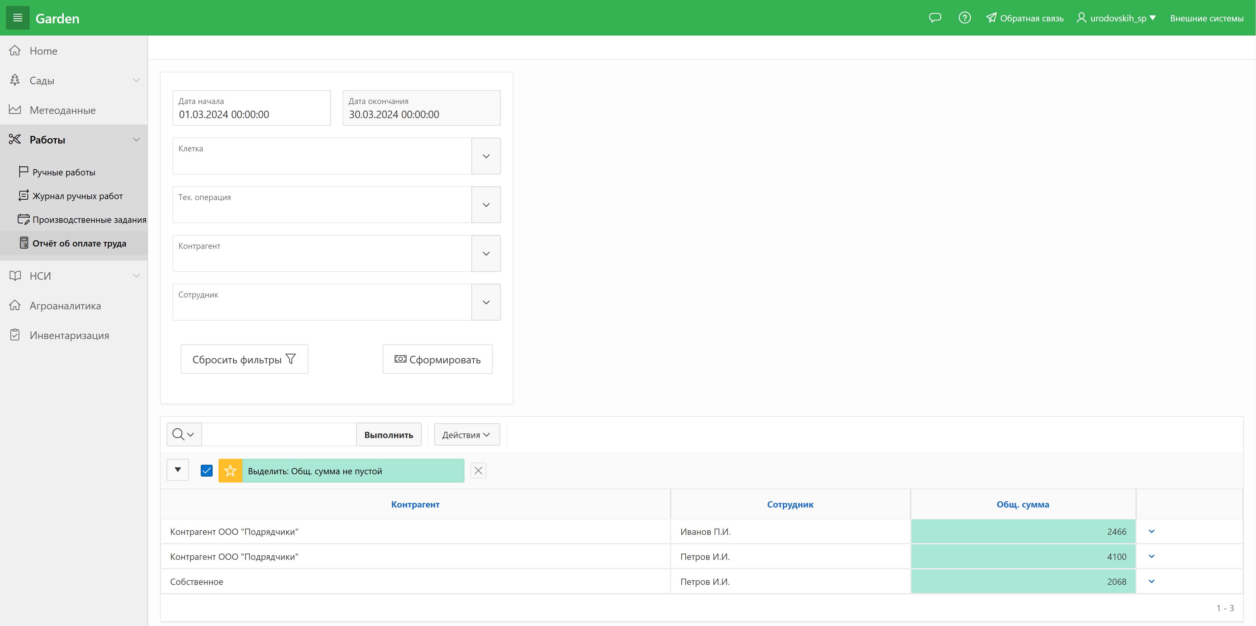Uncheck the highlight filter checkbox
The width and height of the screenshot is (1256, 626).
tap(206, 470)
